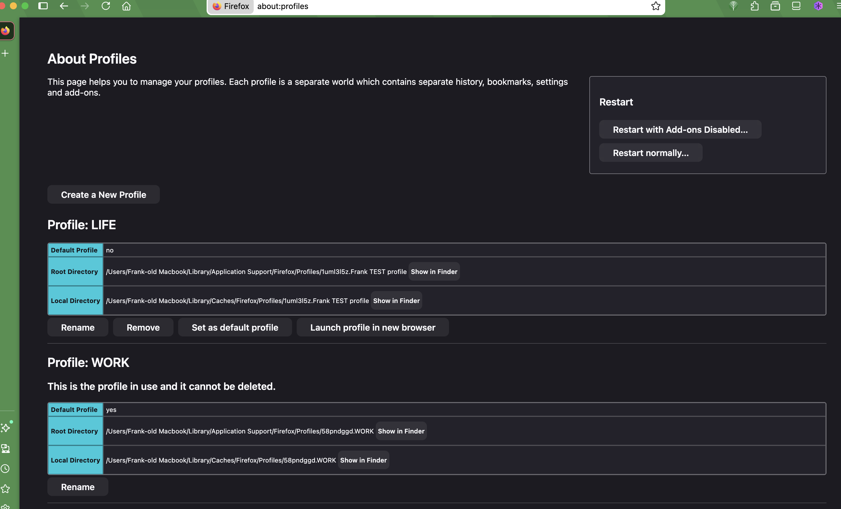Bookmark this page with the star

pyautogui.click(x=656, y=6)
